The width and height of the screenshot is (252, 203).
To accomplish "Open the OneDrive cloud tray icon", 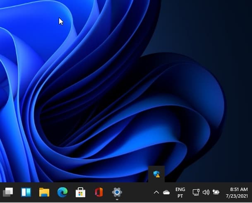I will tap(166, 192).
